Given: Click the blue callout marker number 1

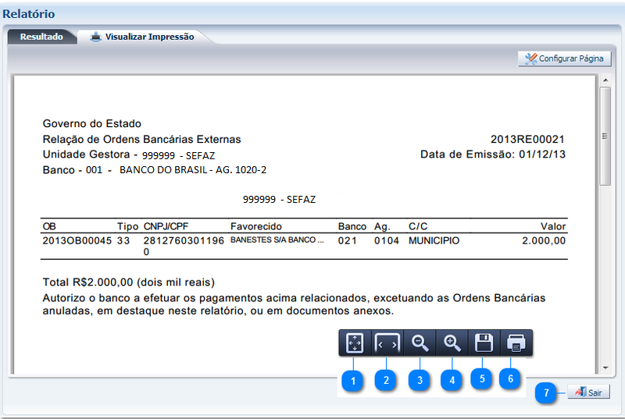Looking at the screenshot, I should click(x=353, y=380).
